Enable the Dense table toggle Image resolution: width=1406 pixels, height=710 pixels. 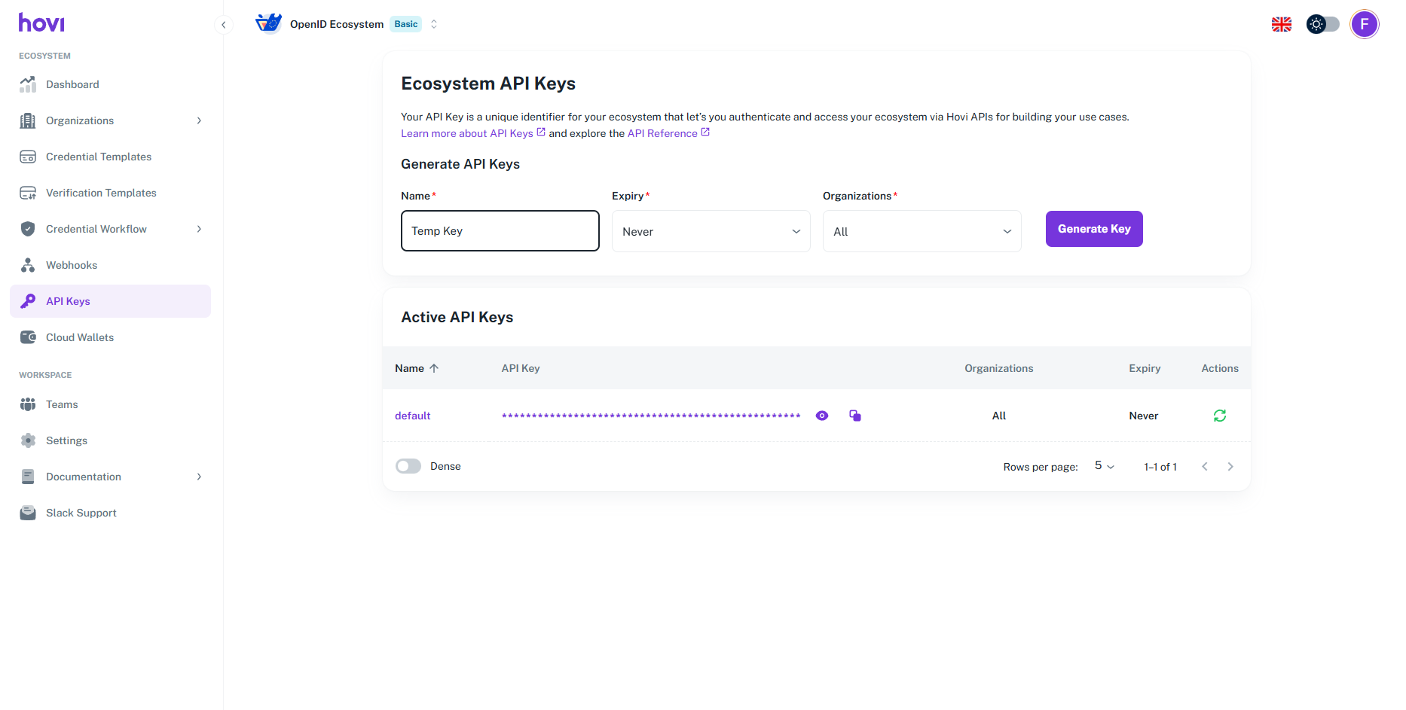point(408,466)
